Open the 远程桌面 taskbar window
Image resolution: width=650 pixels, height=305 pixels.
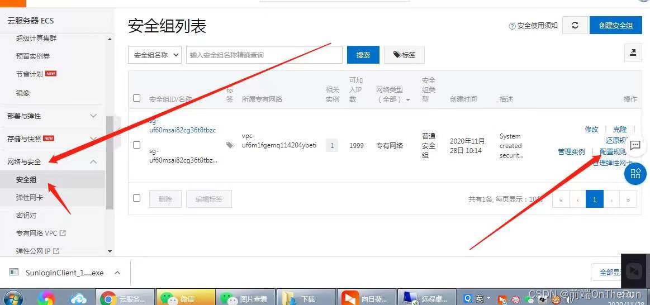(x=426, y=298)
